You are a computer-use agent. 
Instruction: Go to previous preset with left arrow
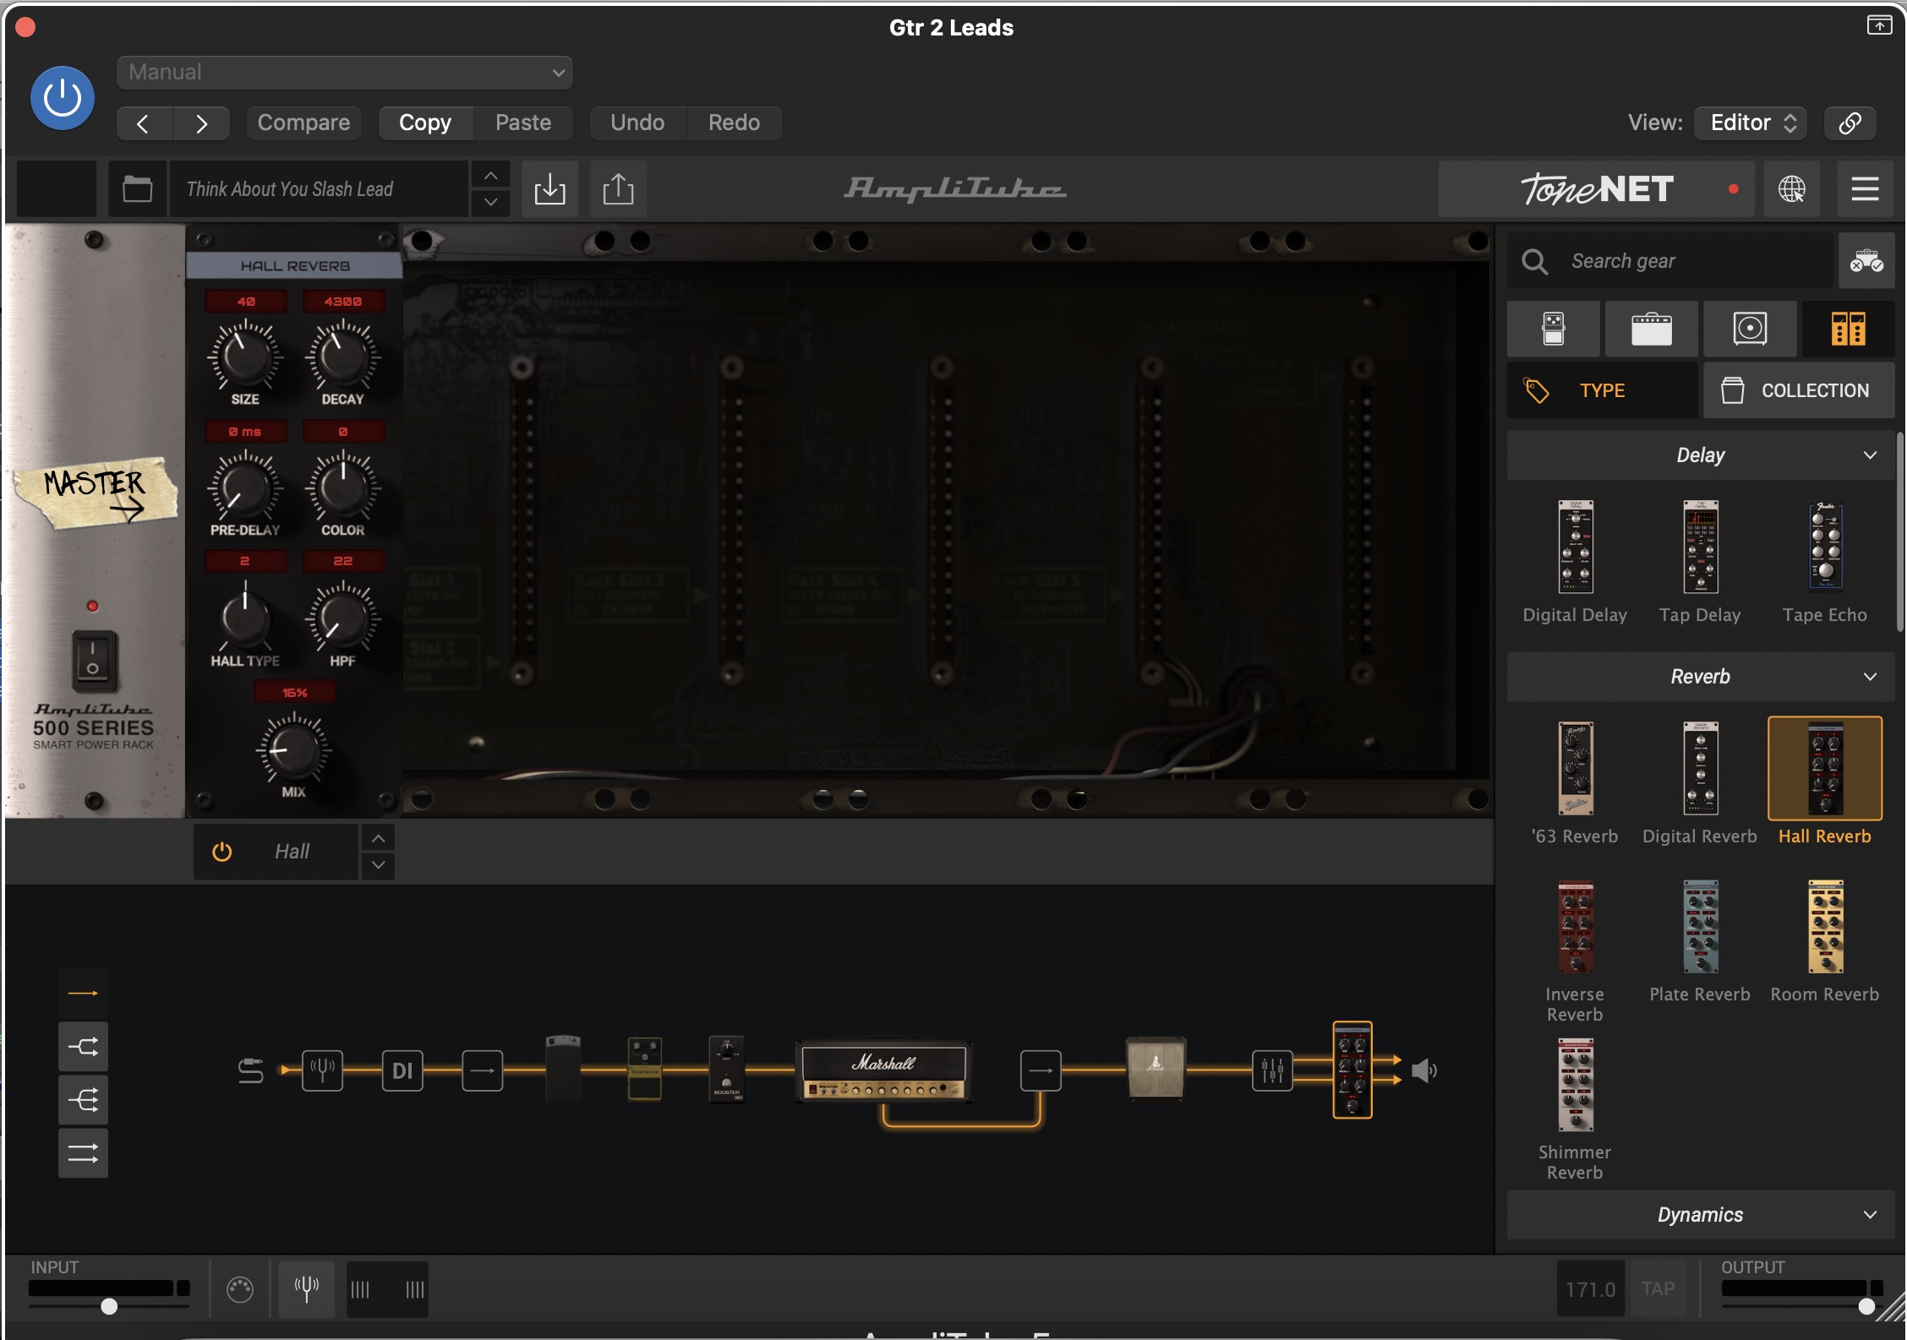click(x=145, y=123)
